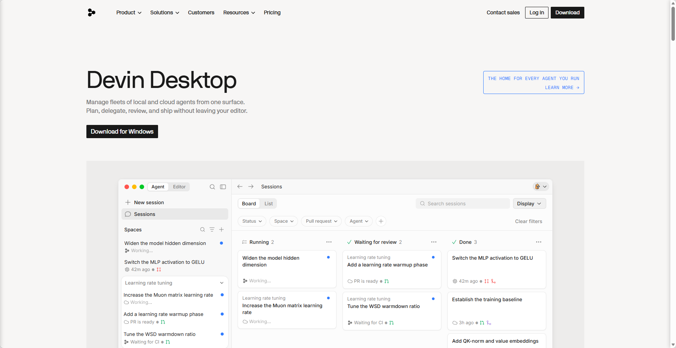Switch to Editor mode toggle

179,187
